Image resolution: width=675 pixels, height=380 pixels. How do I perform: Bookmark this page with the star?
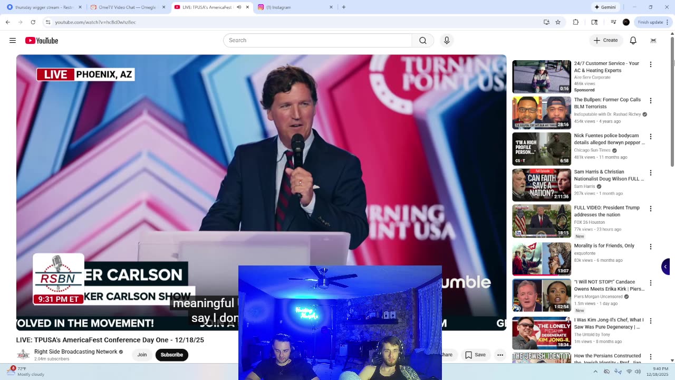coord(558,22)
